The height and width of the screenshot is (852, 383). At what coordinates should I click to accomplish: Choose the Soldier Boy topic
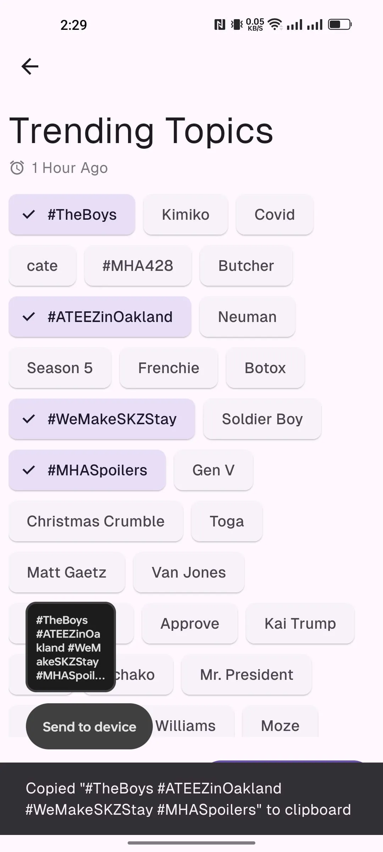click(x=262, y=419)
